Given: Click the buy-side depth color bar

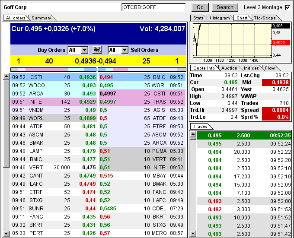Looking at the screenshot, I should 54,70.
